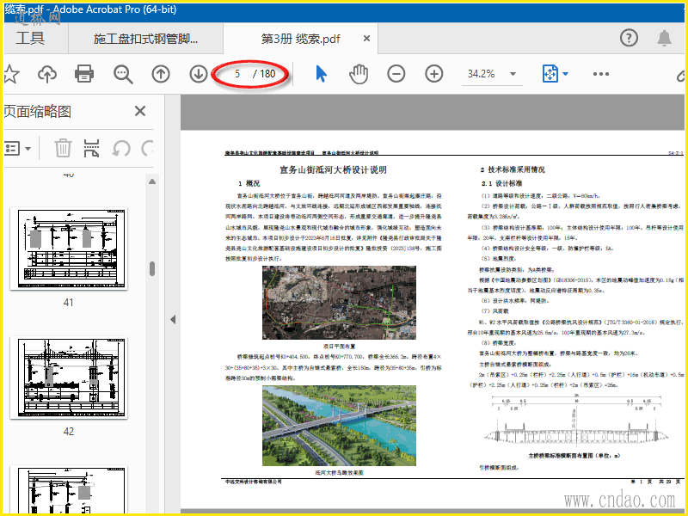Choose the arrow selection tool
This screenshot has height=516, width=688.
pos(321,74)
